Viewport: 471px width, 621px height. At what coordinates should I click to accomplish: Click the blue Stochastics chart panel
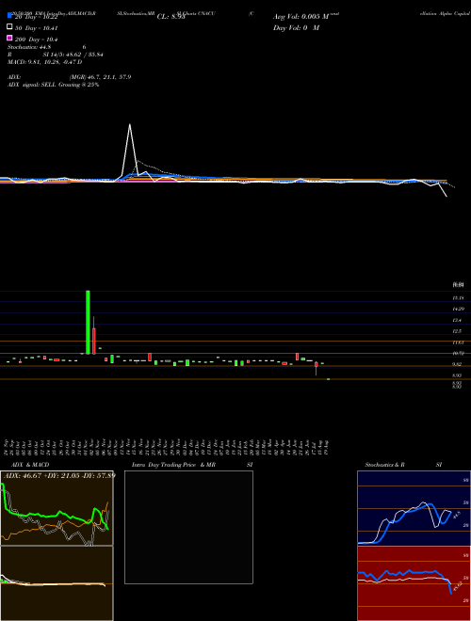click(x=414, y=508)
